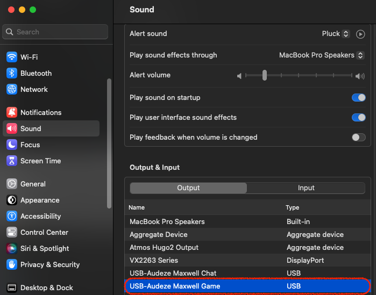376x295 pixels.
Task: Open Bluetooth icon in sidebar
Action: point(11,73)
